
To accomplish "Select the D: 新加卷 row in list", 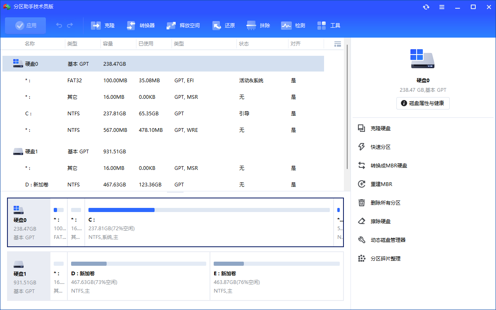I will [x=163, y=185].
